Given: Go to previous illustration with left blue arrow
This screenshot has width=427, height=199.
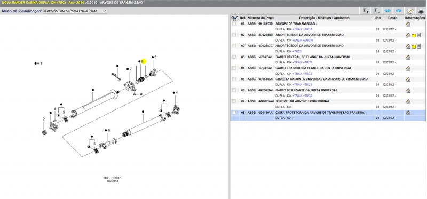Looking at the screenshot, I should [x=388, y=11].
